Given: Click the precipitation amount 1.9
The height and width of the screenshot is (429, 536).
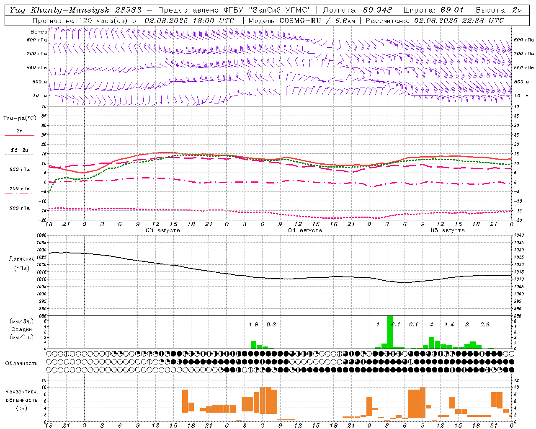Looking at the screenshot, I should (x=253, y=325).
